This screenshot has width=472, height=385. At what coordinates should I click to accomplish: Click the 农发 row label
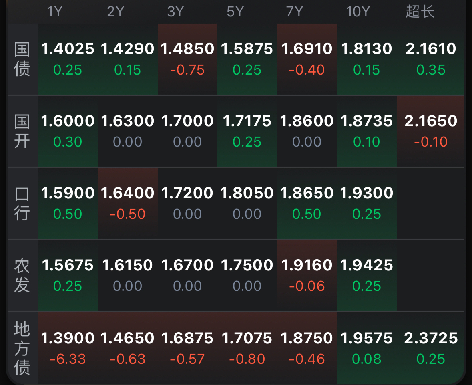(x=22, y=276)
